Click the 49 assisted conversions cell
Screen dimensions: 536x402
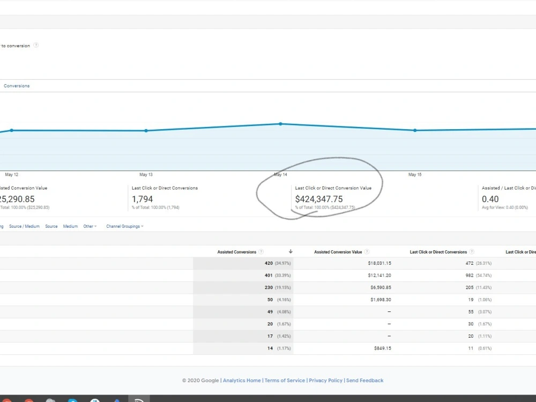[270, 312]
